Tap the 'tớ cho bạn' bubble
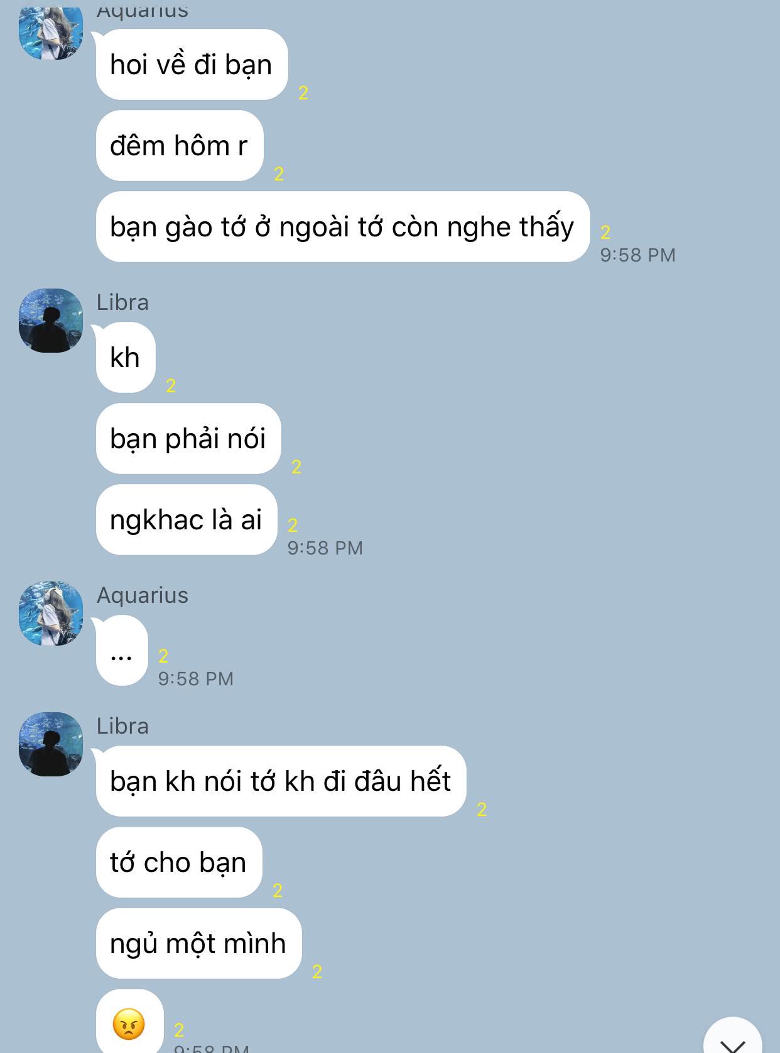 click(x=179, y=862)
